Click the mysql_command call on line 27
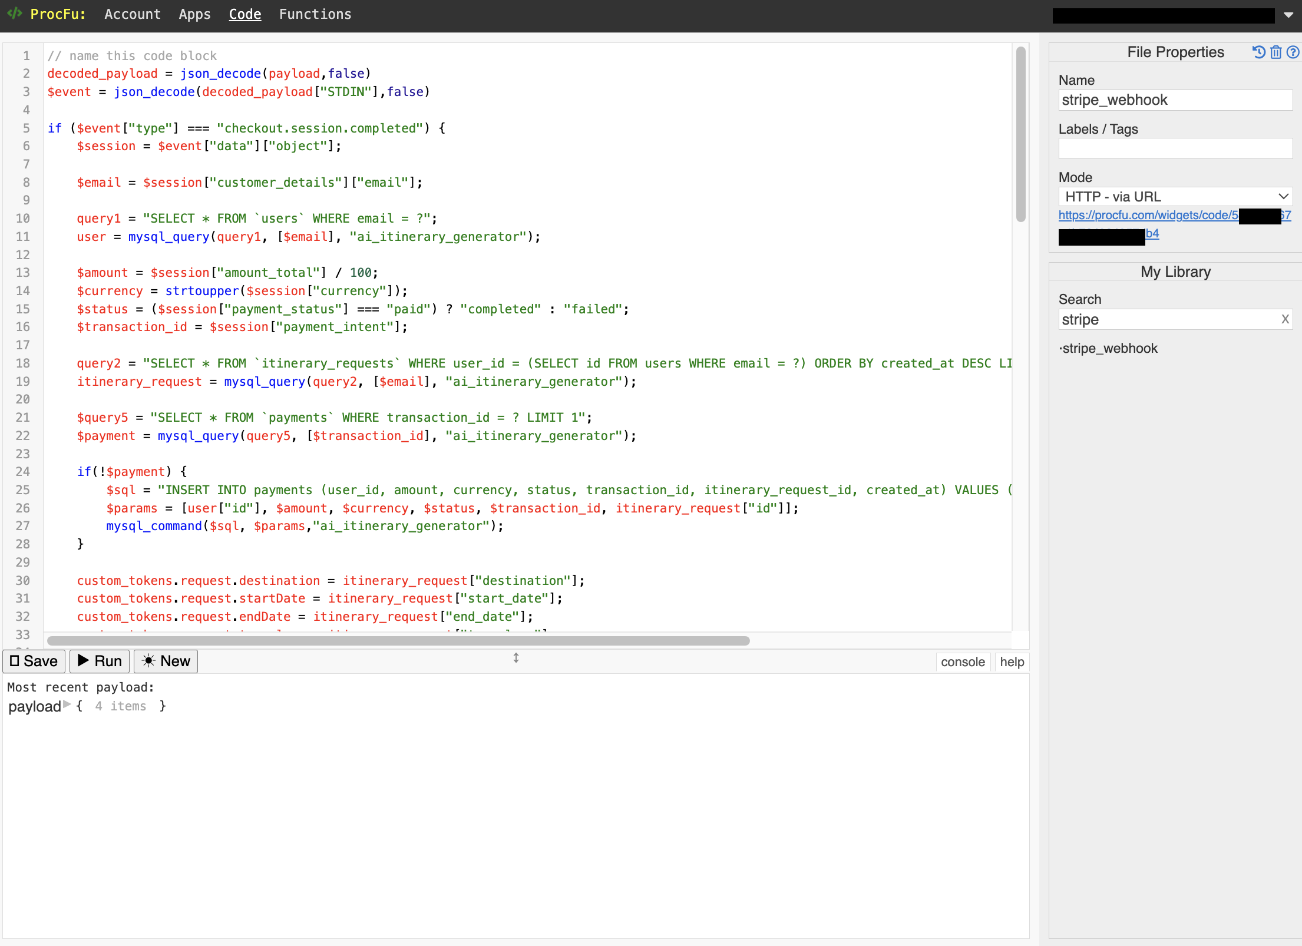This screenshot has height=946, width=1302. click(154, 526)
